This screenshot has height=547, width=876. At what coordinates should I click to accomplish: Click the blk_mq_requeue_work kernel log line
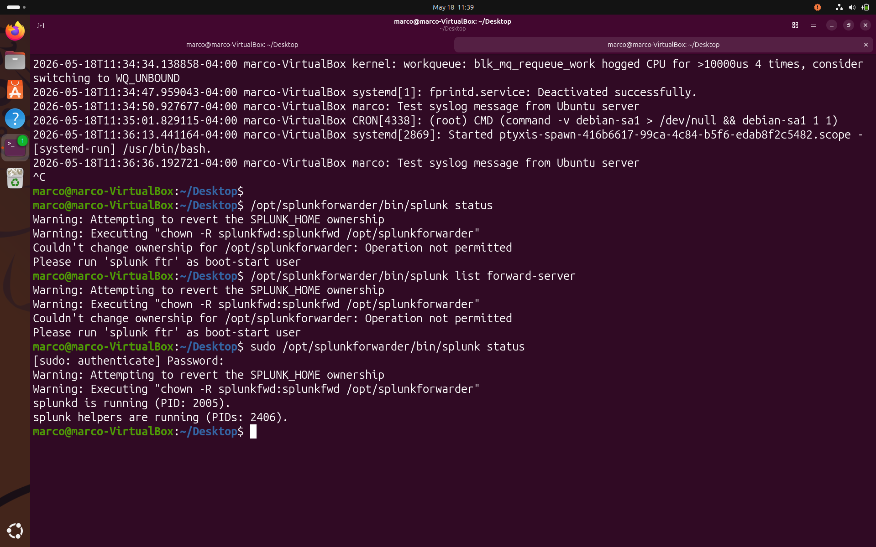[x=448, y=64]
